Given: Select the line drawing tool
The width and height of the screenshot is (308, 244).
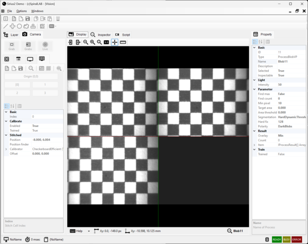Looking at the screenshot, I should (6, 26).
